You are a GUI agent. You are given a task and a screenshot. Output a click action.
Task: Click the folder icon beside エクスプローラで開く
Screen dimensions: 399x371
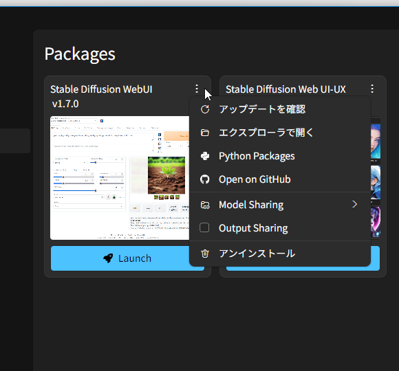click(x=205, y=133)
